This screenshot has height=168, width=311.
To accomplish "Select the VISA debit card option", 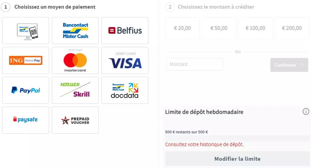I will click(x=125, y=60).
